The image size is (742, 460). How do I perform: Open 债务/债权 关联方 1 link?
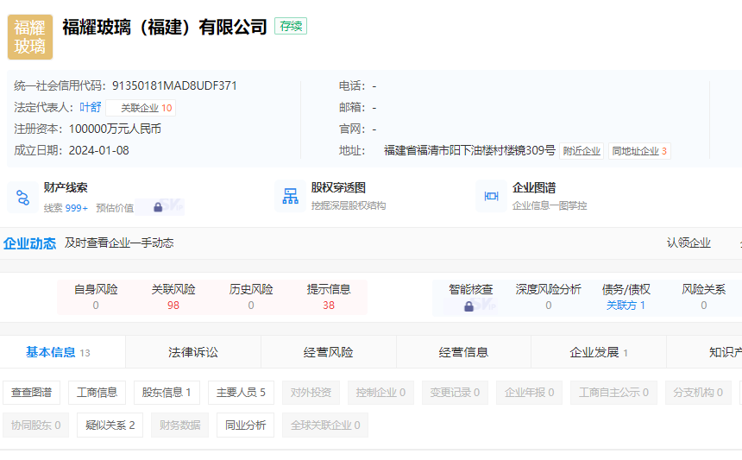(626, 306)
